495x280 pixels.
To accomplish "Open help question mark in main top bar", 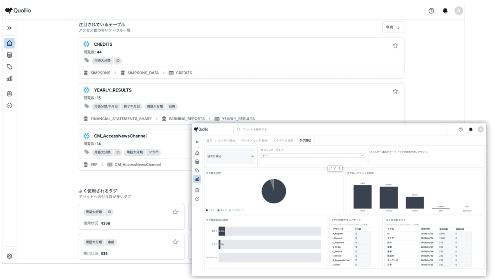I will point(432,11).
